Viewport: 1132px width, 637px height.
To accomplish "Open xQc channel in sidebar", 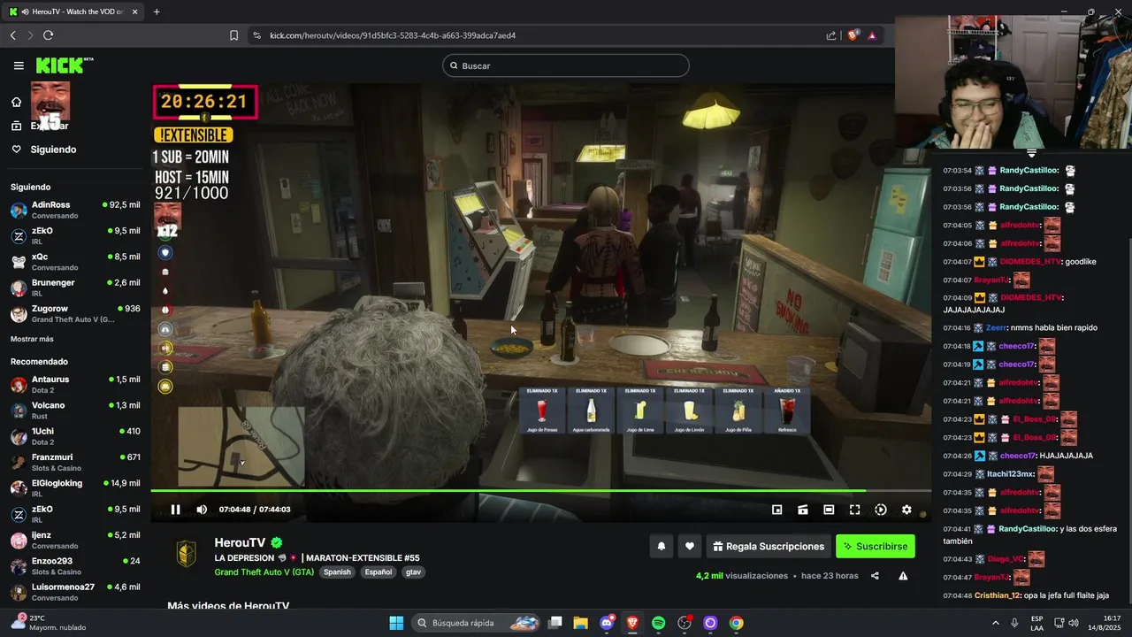I will [75, 262].
